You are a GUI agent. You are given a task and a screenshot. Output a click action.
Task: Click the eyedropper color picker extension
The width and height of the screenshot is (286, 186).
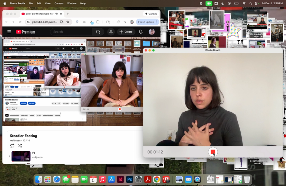tap(92, 22)
